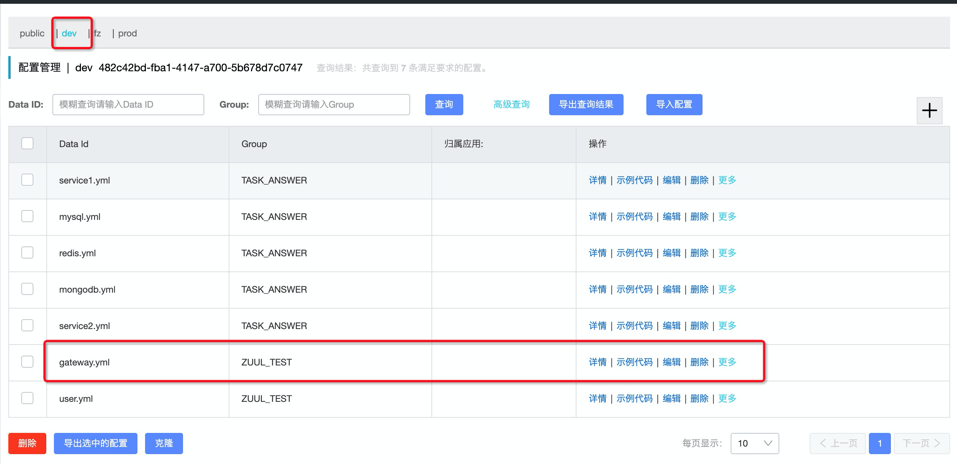Switch to the public namespace tab
This screenshot has width=957, height=464.
pos(32,33)
